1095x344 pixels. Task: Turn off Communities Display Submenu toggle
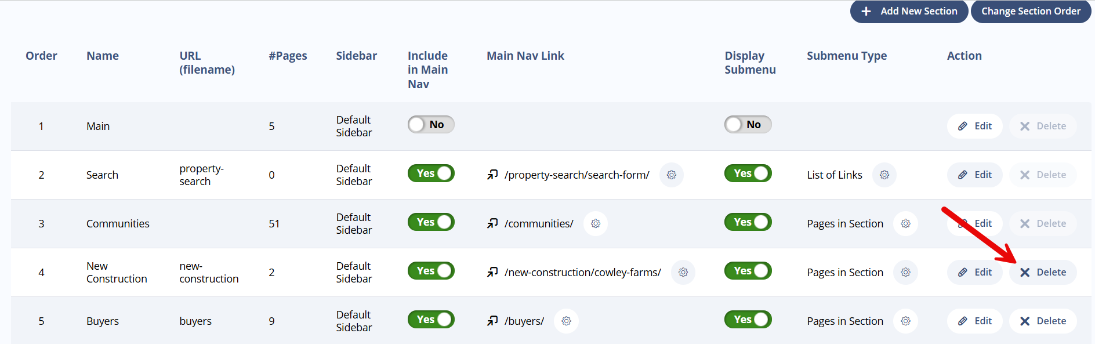(x=748, y=222)
